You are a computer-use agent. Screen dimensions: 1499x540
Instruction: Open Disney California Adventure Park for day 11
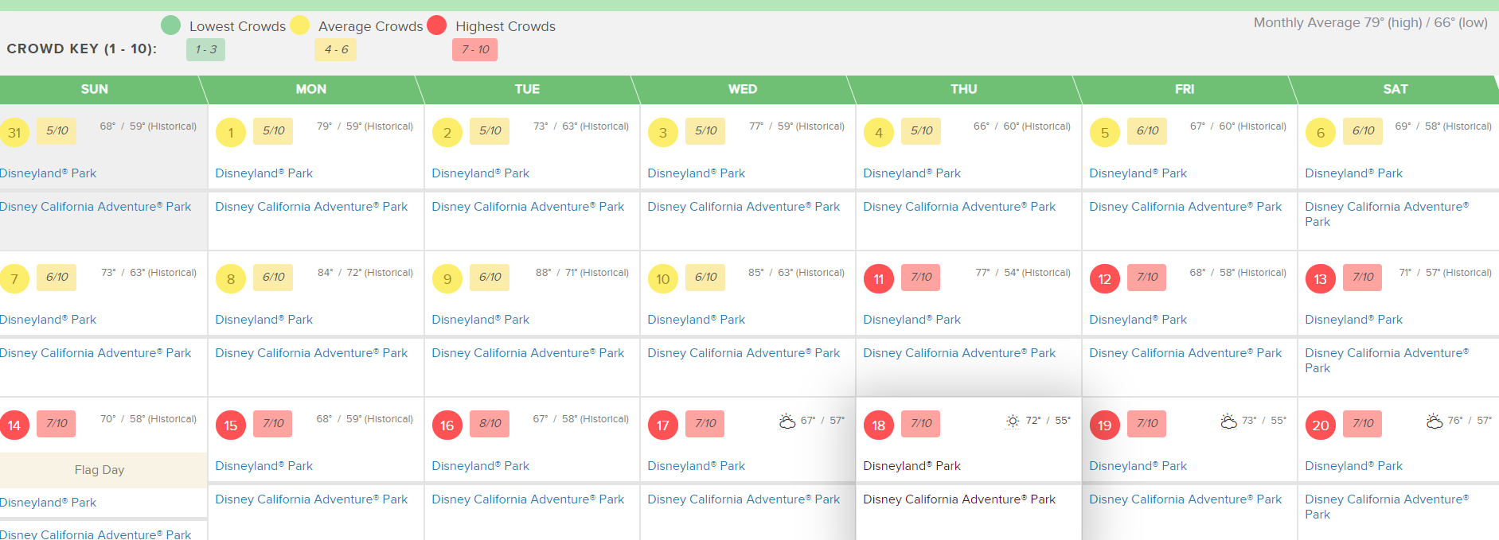[959, 353]
